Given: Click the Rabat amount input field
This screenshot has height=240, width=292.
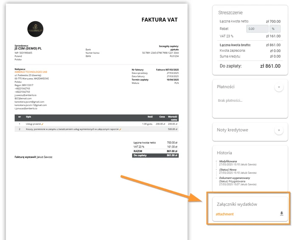Looking at the screenshot, I should tap(257, 29).
